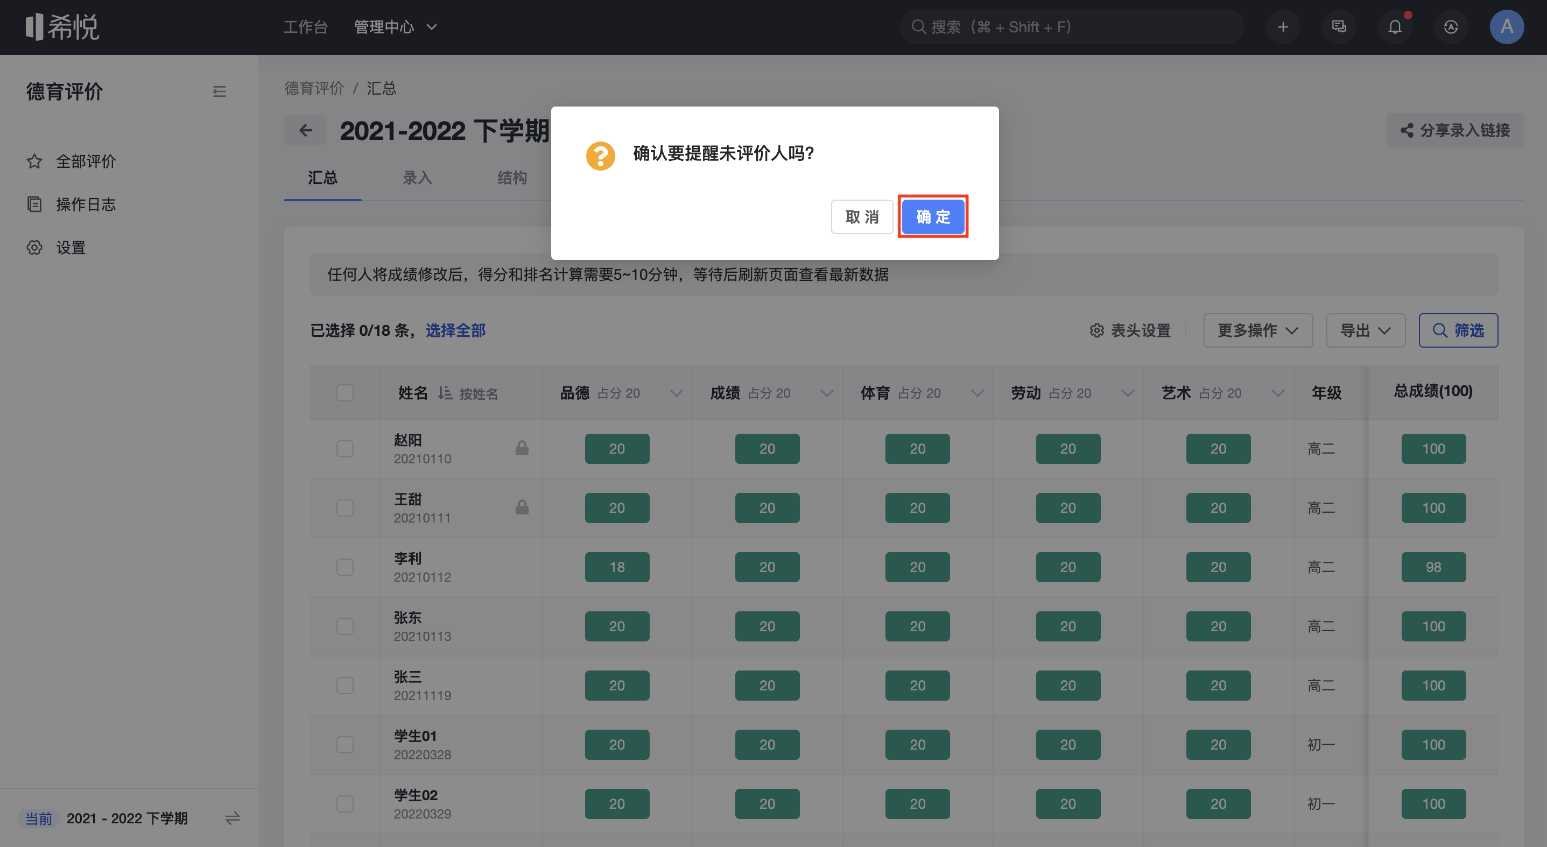This screenshot has width=1547, height=847.
Task: Expand the 成绩 column chevron
Action: click(x=826, y=393)
